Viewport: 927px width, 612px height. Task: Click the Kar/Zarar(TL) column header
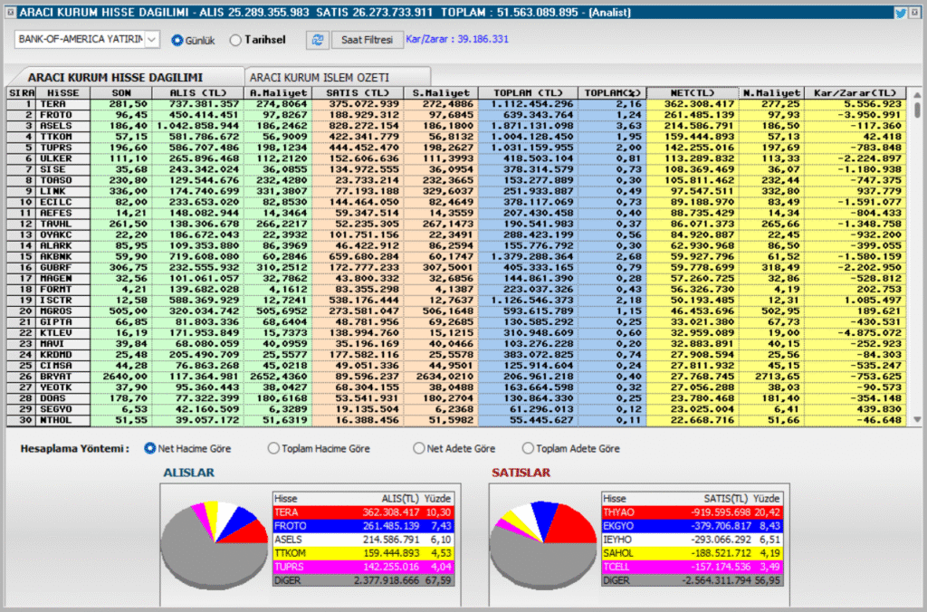(x=855, y=92)
